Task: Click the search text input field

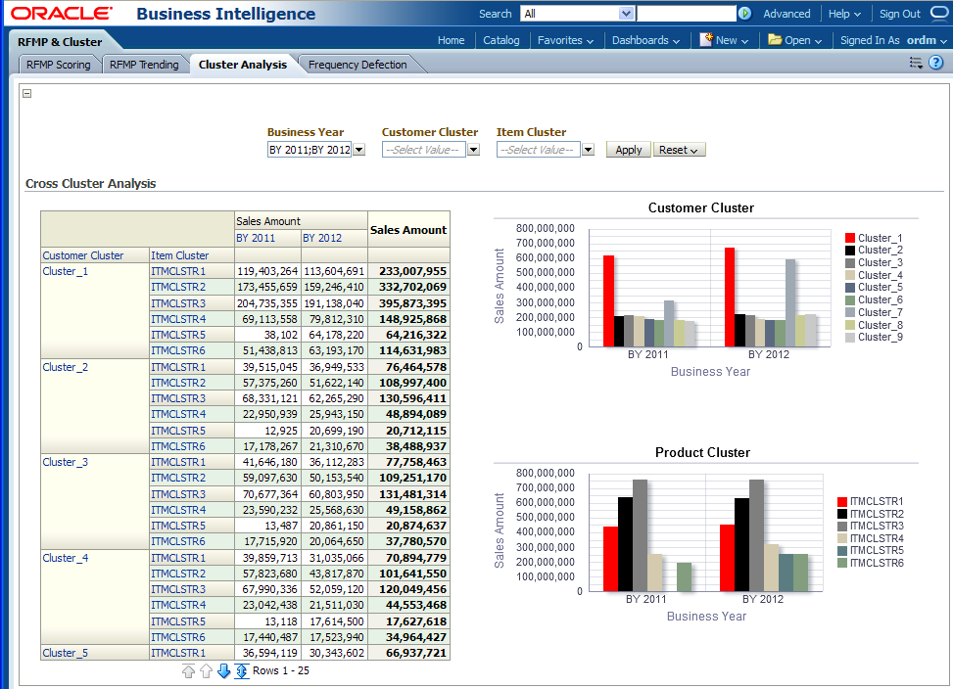Action: click(686, 14)
